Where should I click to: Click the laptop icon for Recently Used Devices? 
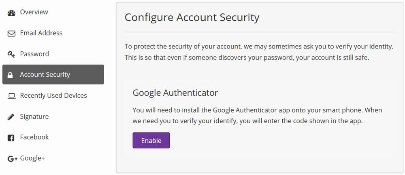point(12,96)
